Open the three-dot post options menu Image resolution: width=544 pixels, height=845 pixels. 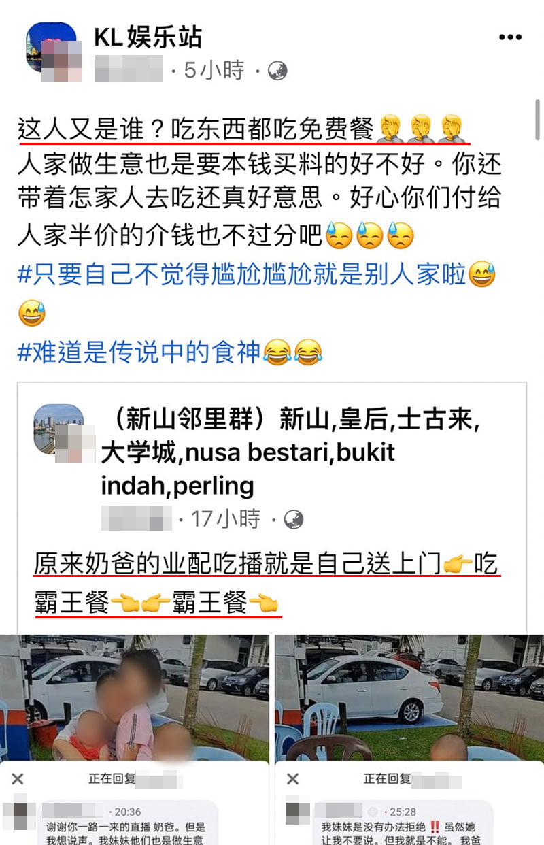510,37
